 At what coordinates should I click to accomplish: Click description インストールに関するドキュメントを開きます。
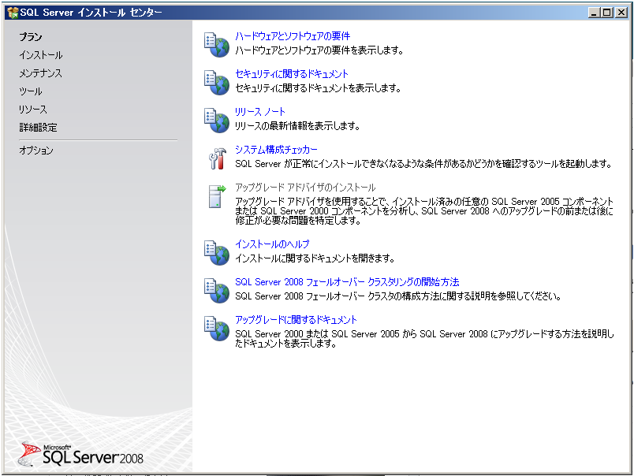(315, 258)
